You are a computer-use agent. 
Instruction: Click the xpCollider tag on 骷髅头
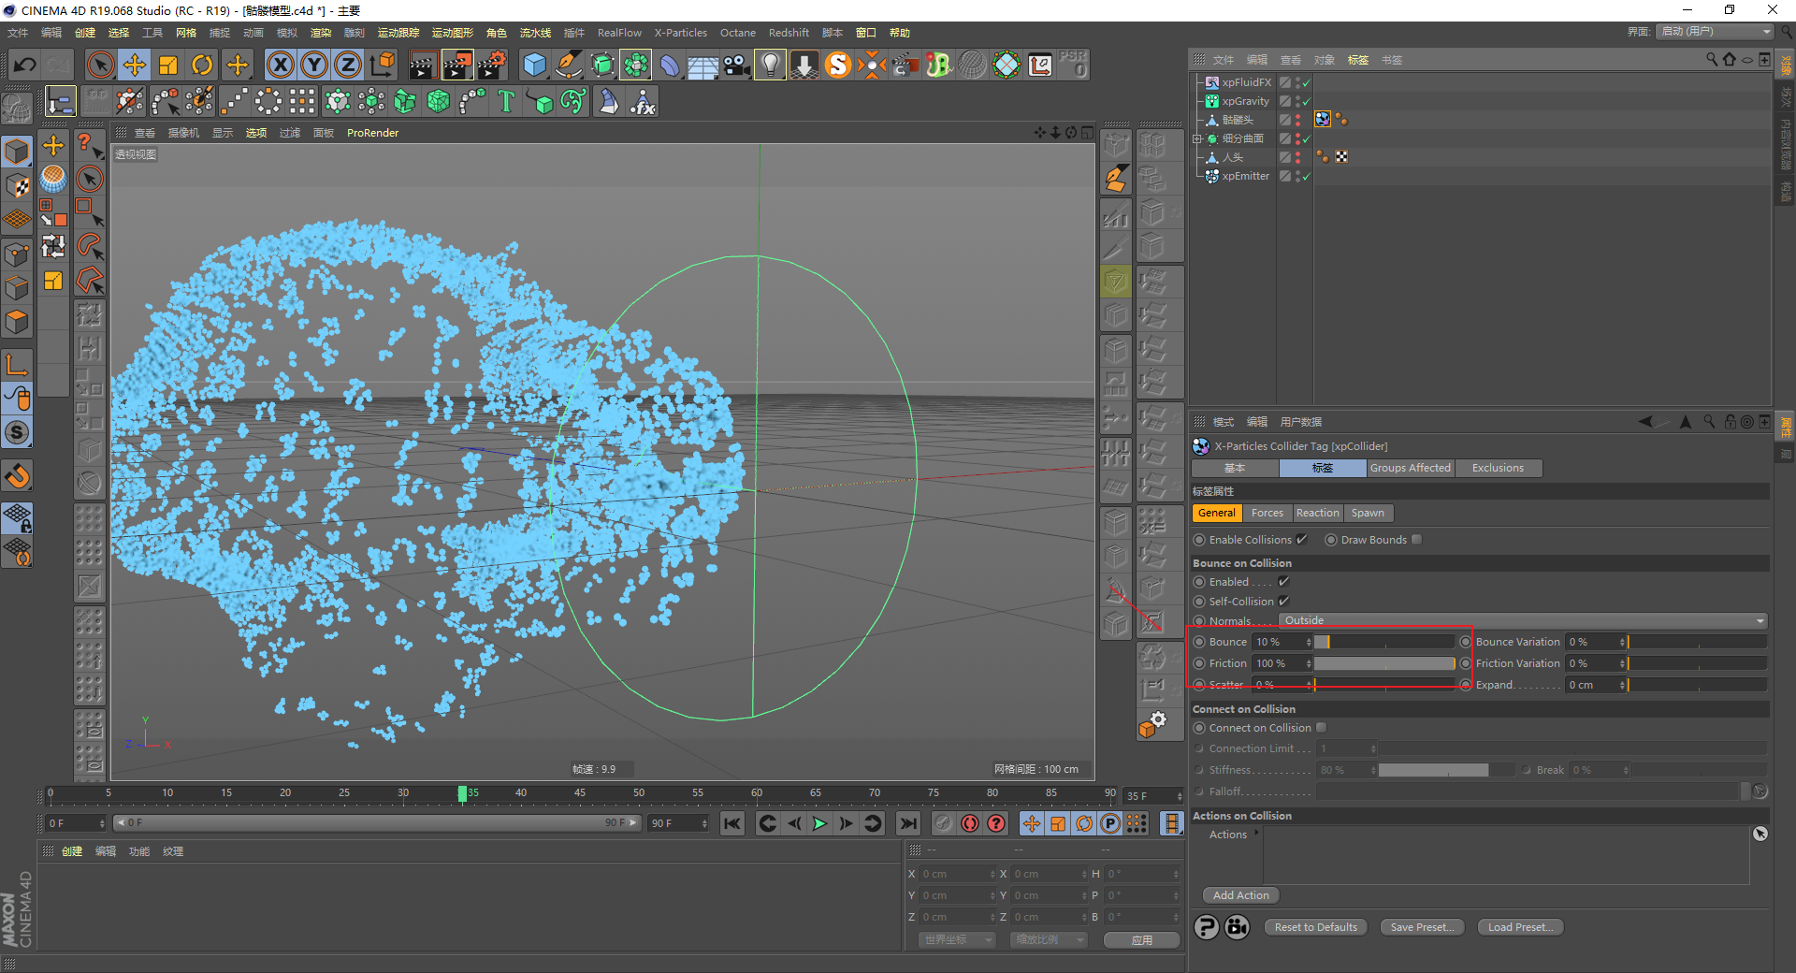pyautogui.click(x=1322, y=119)
